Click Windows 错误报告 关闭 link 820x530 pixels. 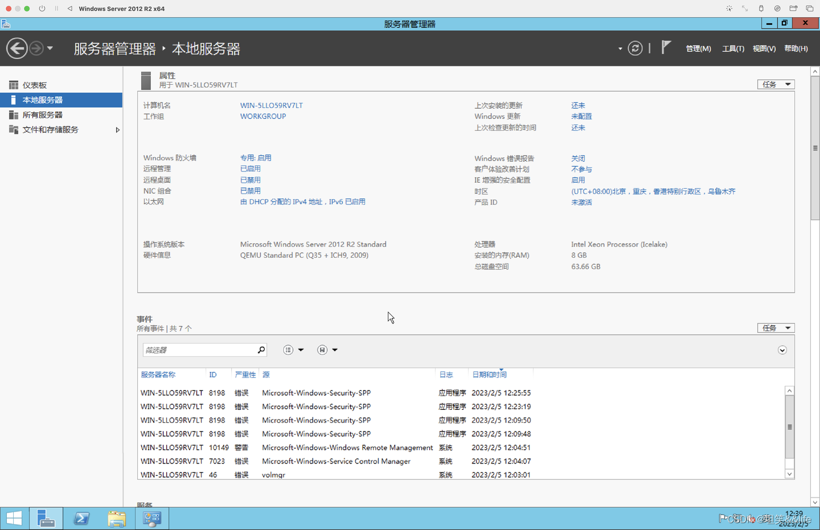tap(578, 158)
